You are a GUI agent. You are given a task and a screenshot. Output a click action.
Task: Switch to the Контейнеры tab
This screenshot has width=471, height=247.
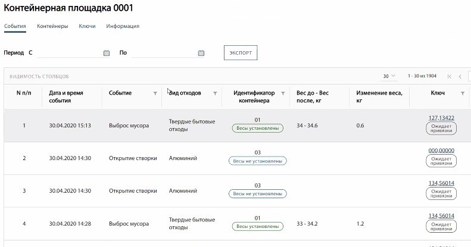tap(52, 26)
